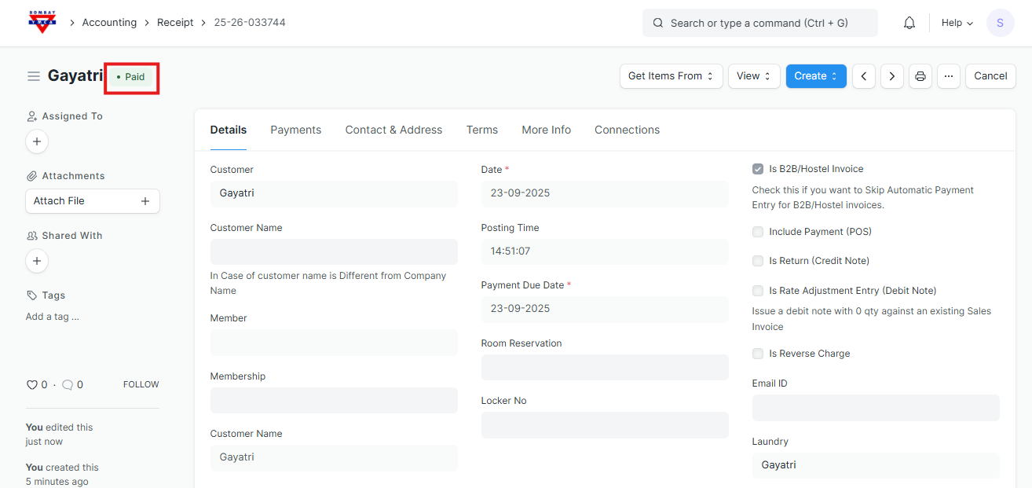Toggle Is Reverse Charge checkbox

click(758, 354)
